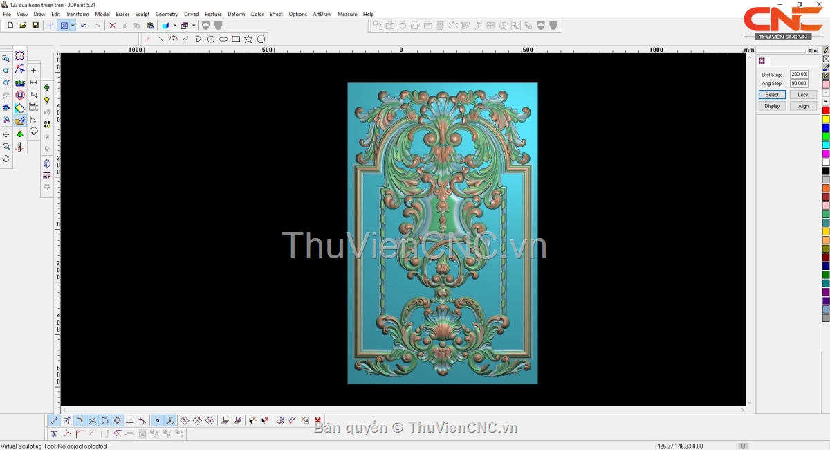Open the Sculpt menu
Screen dimensions: 830x450
pyautogui.click(x=142, y=14)
